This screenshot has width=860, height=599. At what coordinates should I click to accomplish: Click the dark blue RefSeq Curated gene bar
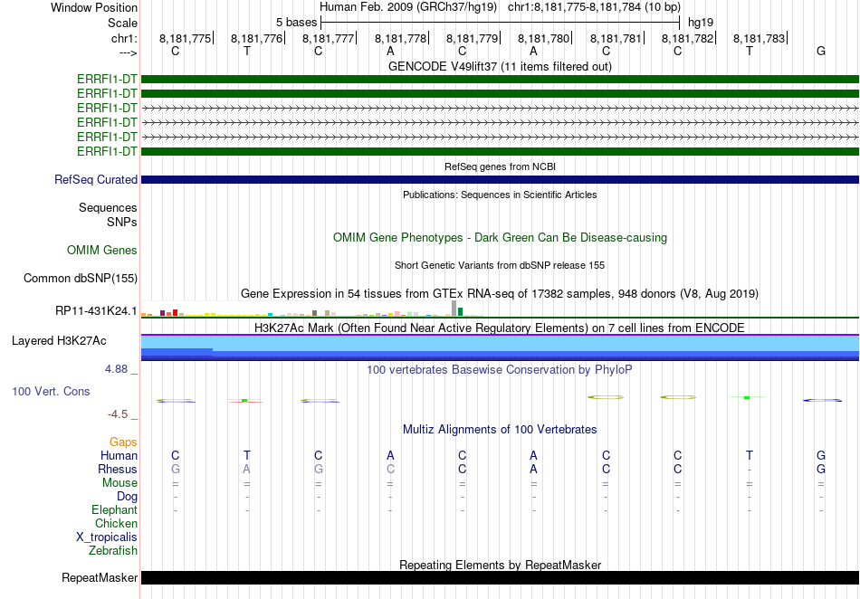point(500,180)
